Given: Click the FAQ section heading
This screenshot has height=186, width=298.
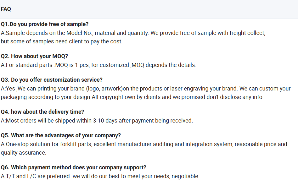Looking at the screenshot, I should pyautogui.click(x=6, y=9).
